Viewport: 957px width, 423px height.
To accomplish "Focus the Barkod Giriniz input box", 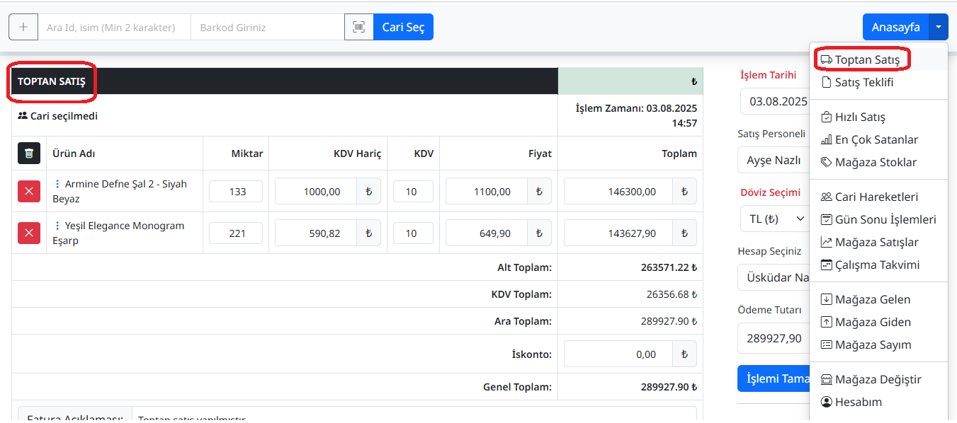I will [x=267, y=27].
